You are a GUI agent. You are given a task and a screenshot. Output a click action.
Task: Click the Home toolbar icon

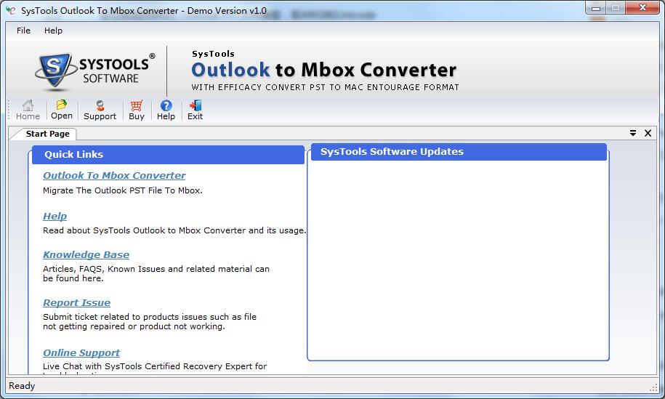pos(28,110)
